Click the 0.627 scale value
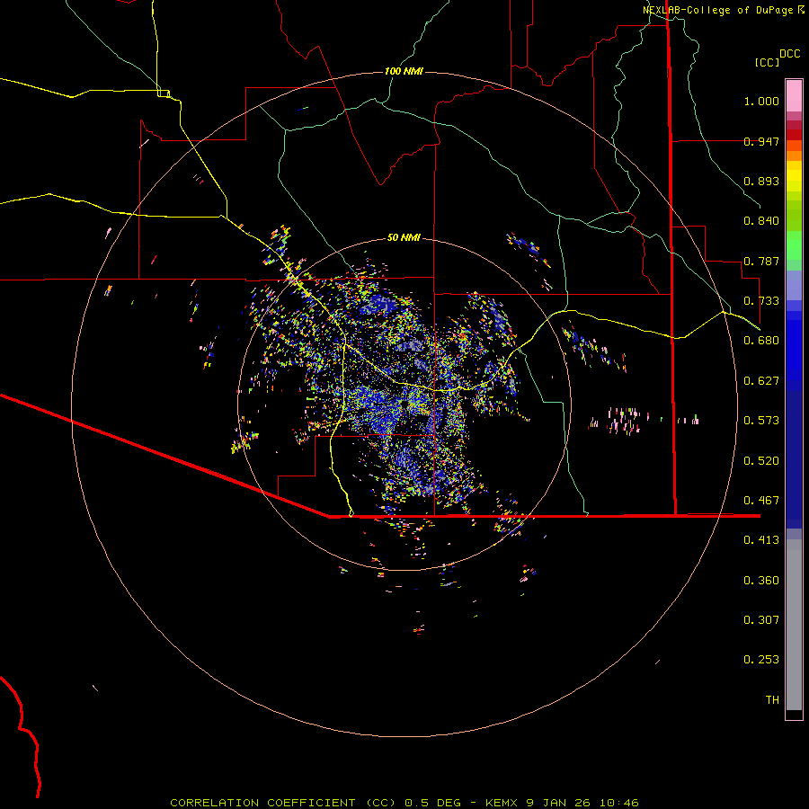This screenshot has width=809, height=809. click(761, 381)
